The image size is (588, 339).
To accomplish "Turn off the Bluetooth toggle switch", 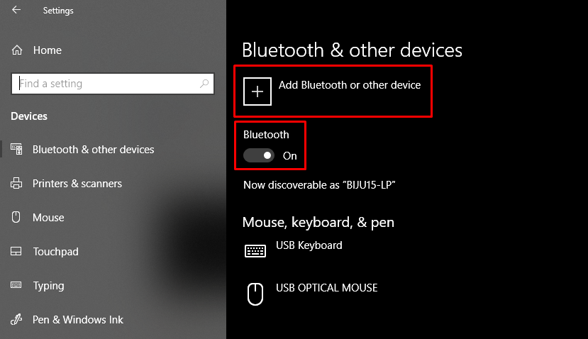I will pyautogui.click(x=259, y=155).
